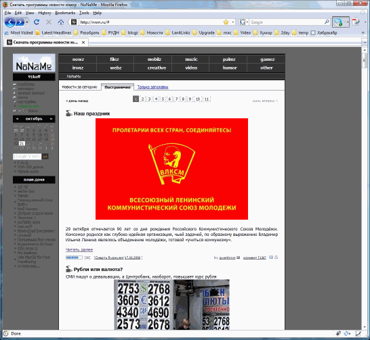Click the scrollbar down arrow
This screenshot has height=340, width=370.
[x=364, y=327]
